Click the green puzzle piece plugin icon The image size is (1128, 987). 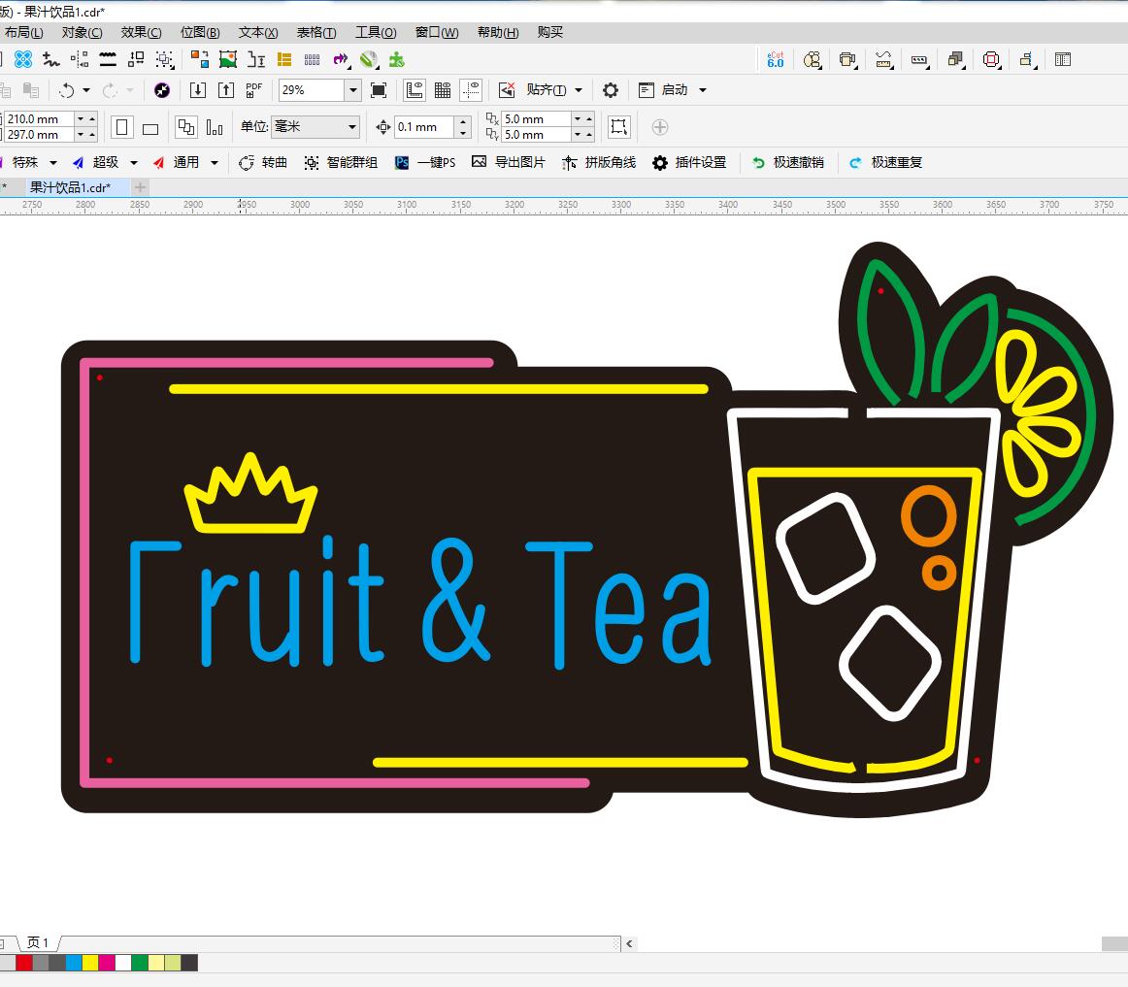[396, 60]
